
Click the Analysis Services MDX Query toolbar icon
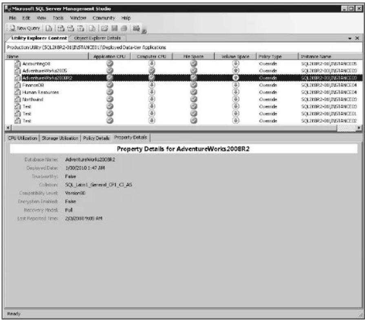point(61,28)
